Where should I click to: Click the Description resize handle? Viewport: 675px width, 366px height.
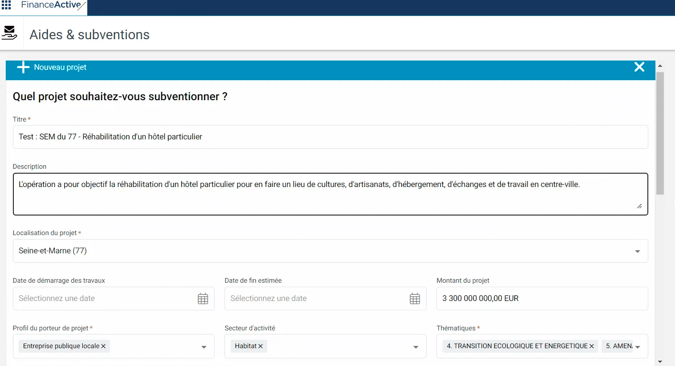tap(639, 206)
